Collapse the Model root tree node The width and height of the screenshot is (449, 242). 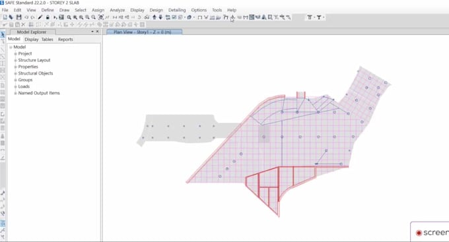11,47
